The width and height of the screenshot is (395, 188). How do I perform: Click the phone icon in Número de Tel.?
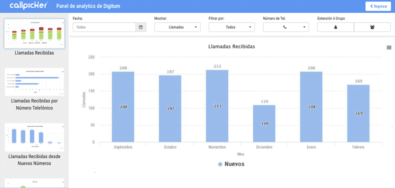(x=285, y=27)
